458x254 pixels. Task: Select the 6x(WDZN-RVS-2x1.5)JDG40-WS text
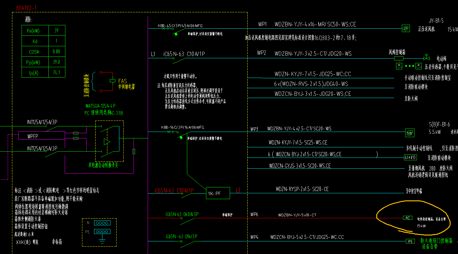311,84
